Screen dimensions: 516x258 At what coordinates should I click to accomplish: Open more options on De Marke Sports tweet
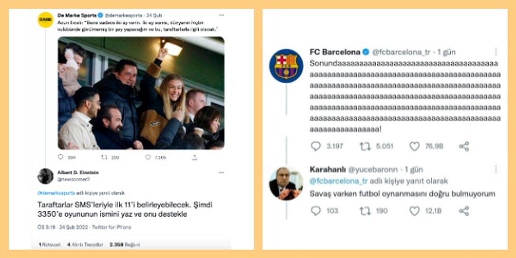(221, 16)
